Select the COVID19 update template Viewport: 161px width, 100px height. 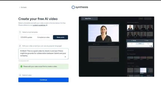26,37
